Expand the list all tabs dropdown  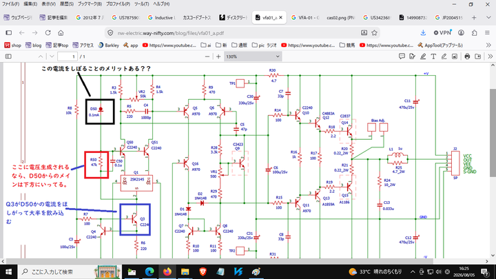click(488, 18)
